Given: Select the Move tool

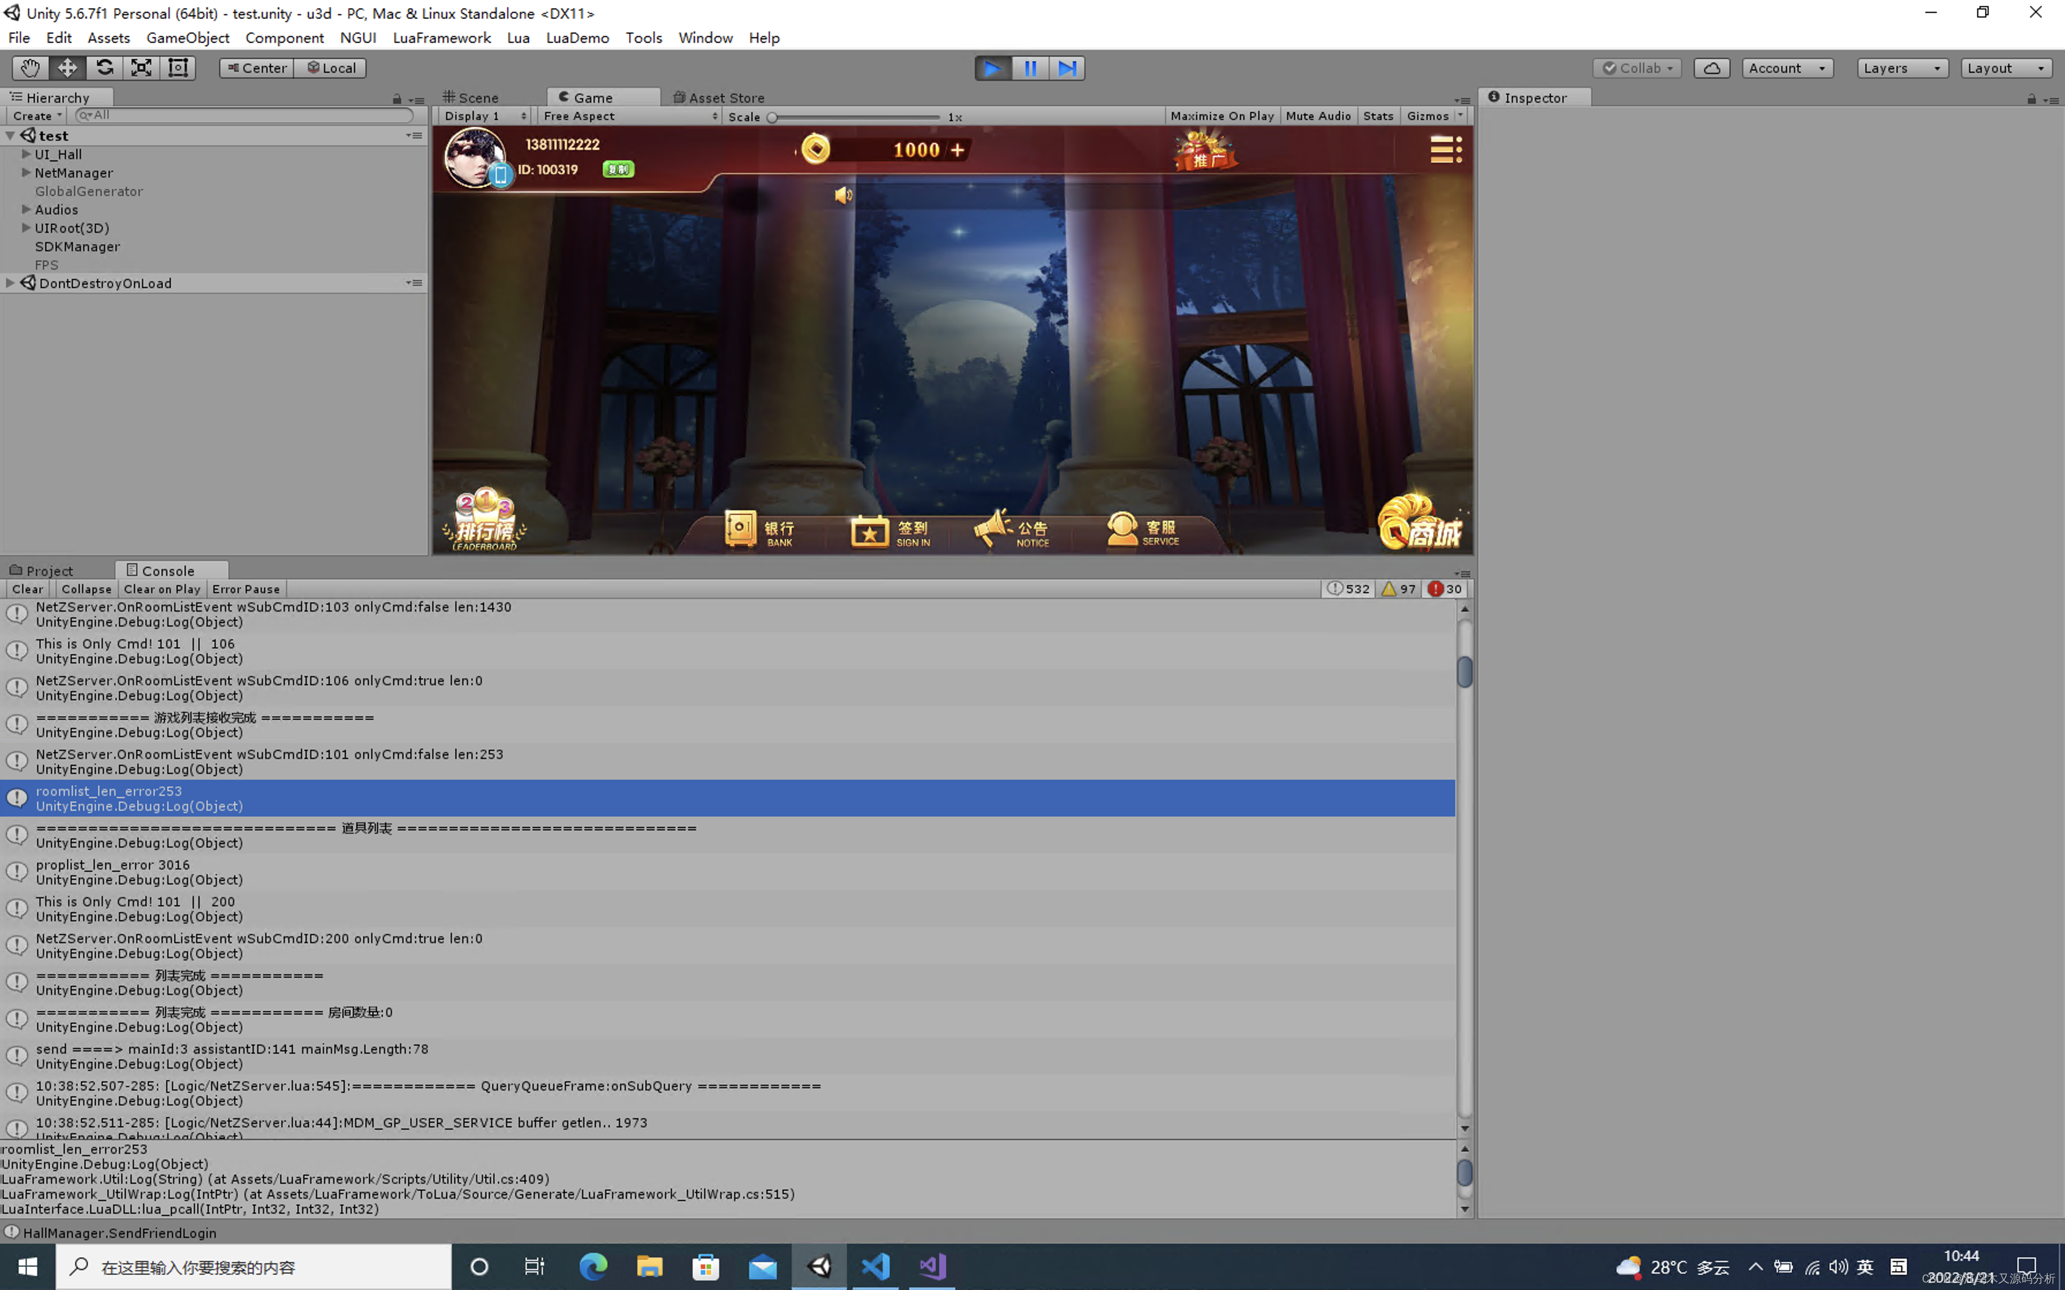Looking at the screenshot, I should (67, 69).
